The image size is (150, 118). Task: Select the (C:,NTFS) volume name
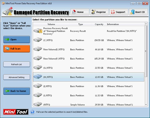click(x=48, y=40)
